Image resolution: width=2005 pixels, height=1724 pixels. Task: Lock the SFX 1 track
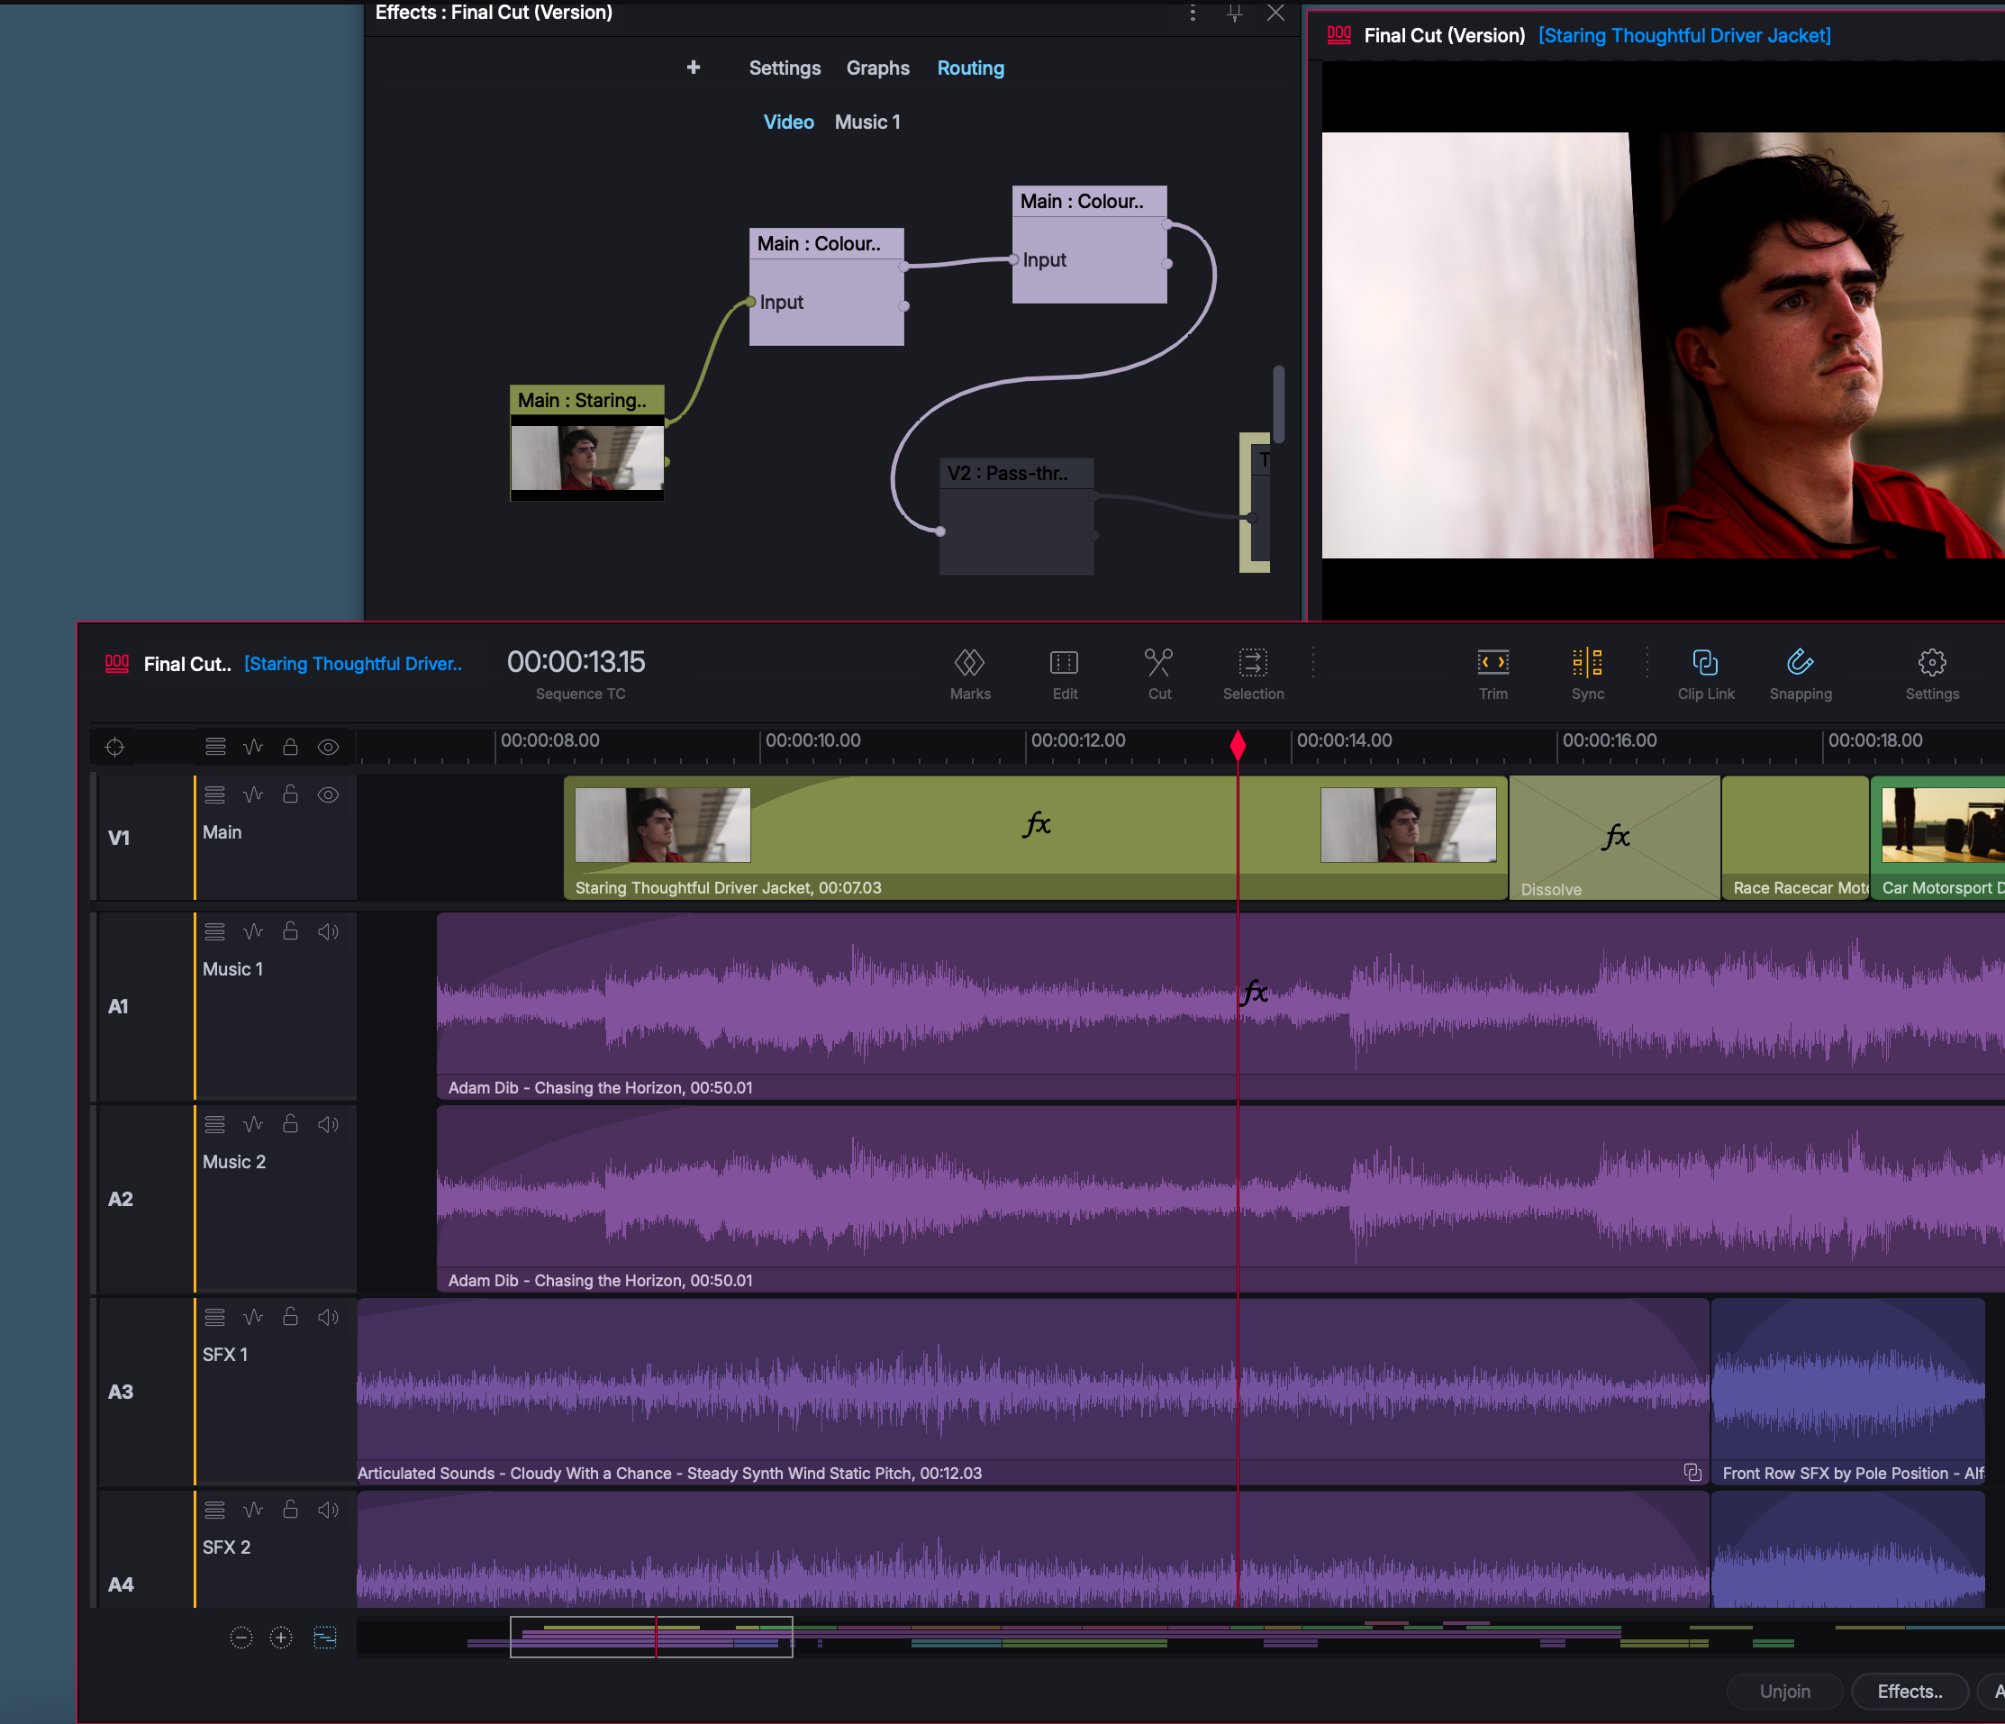click(x=290, y=1316)
